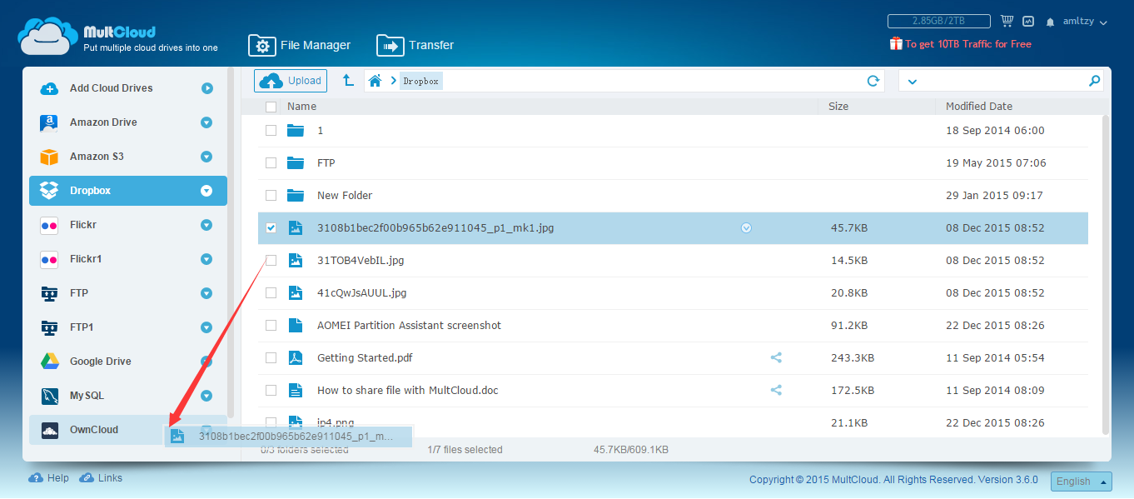Click the shopping cart icon
This screenshot has height=499, width=1134.
1007,22
